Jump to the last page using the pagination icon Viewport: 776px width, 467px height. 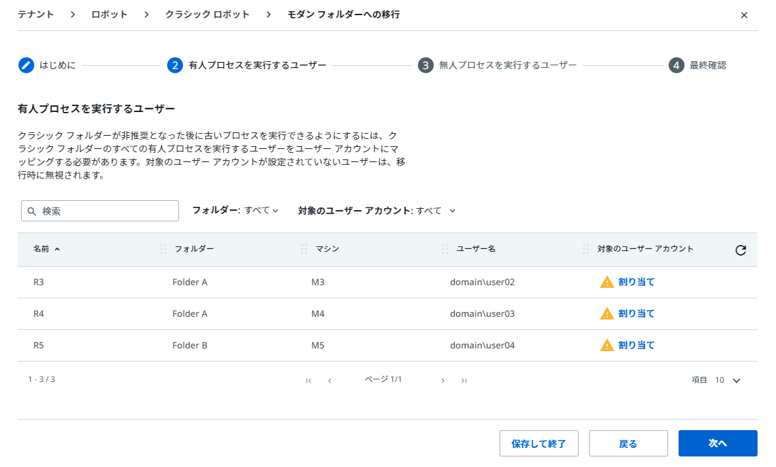463,380
